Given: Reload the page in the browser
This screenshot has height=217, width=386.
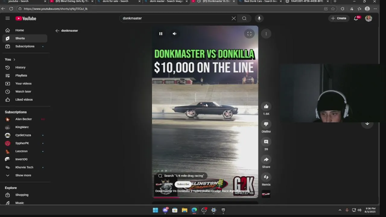Looking at the screenshot, I should click(11, 9).
